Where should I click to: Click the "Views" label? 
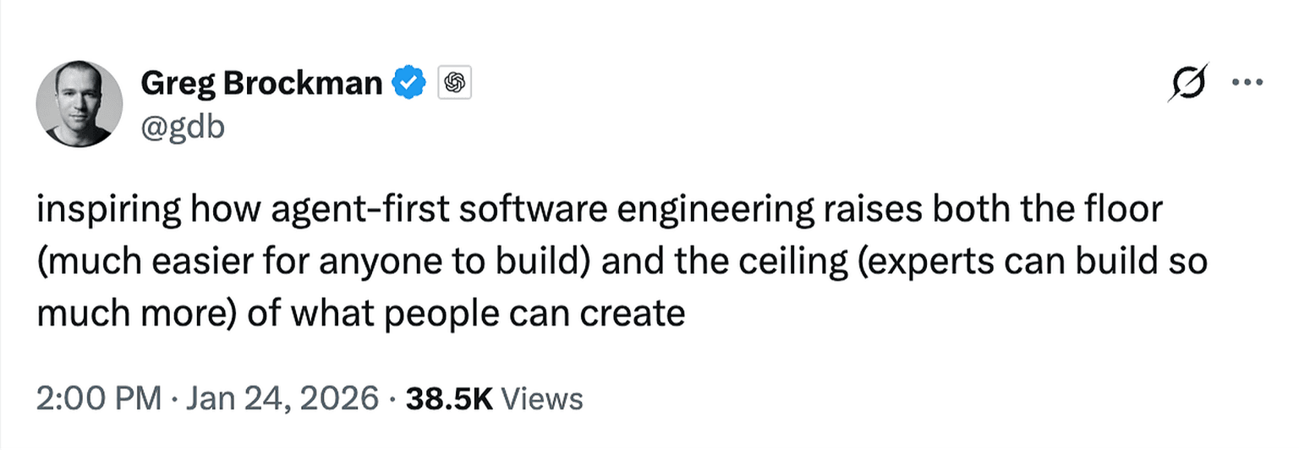541,398
